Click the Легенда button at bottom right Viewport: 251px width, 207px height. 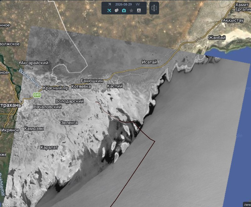click(x=247, y=205)
